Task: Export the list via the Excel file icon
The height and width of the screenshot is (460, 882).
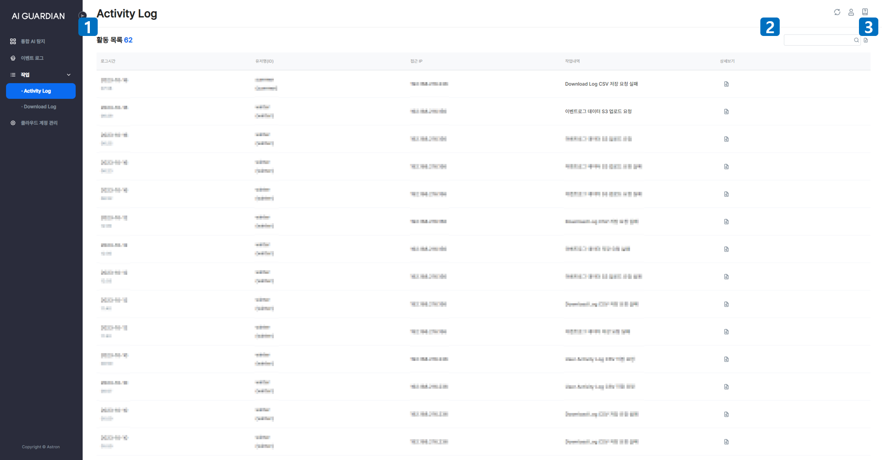Action: pyautogui.click(x=866, y=40)
